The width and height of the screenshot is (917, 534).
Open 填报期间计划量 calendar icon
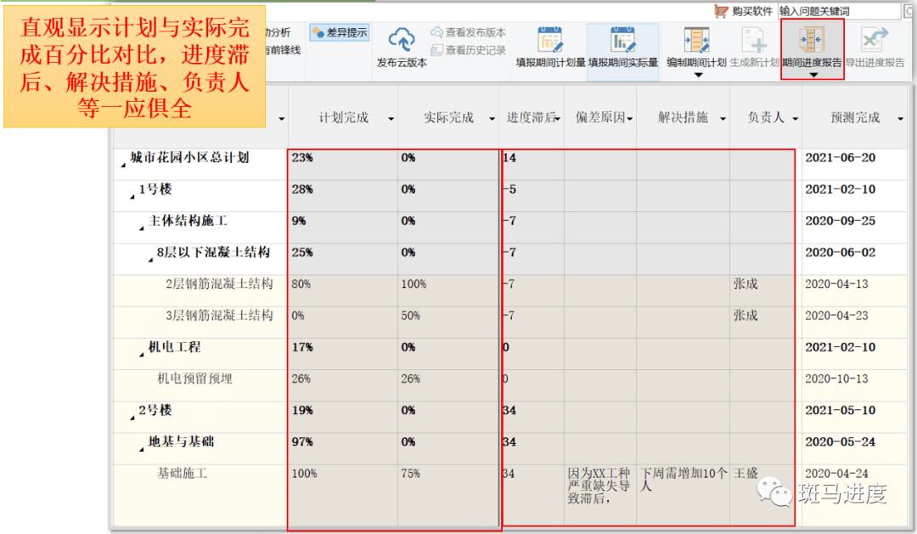[x=549, y=40]
